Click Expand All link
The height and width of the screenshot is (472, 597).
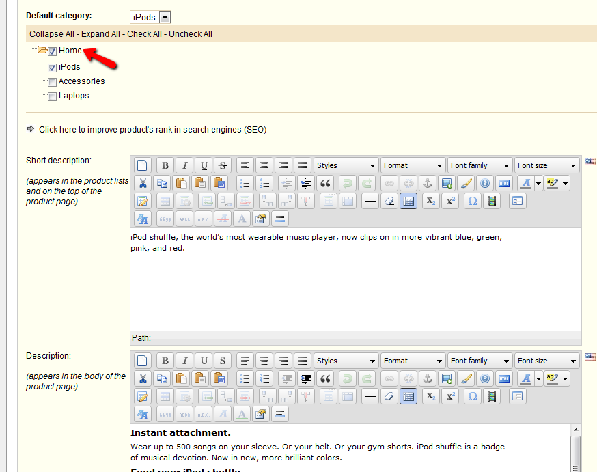point(100,34)
